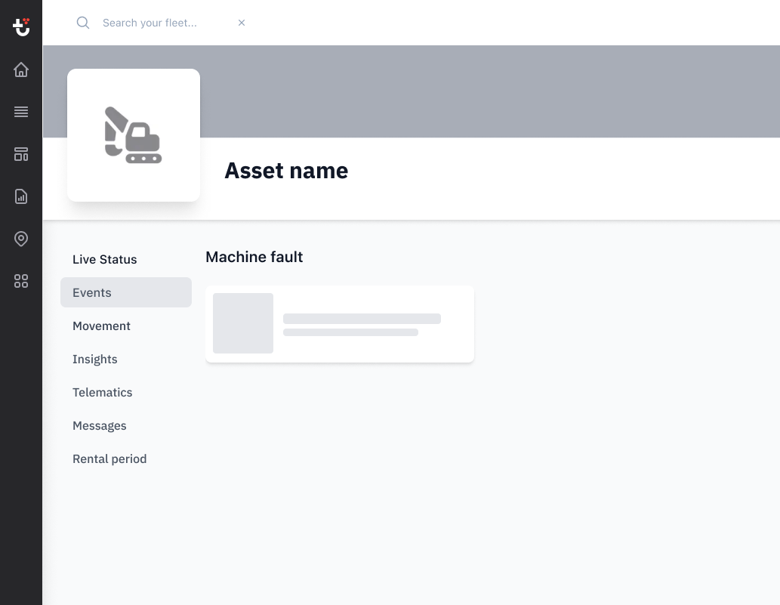Open the Movement section
Screen dimensions: 780x605
coord(101,326)
